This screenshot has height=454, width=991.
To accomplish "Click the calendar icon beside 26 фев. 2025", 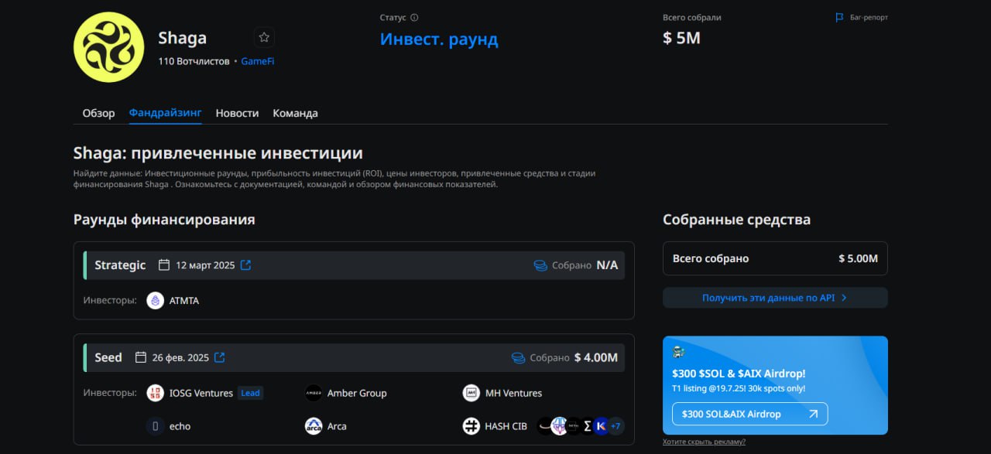I will point(141,357).
